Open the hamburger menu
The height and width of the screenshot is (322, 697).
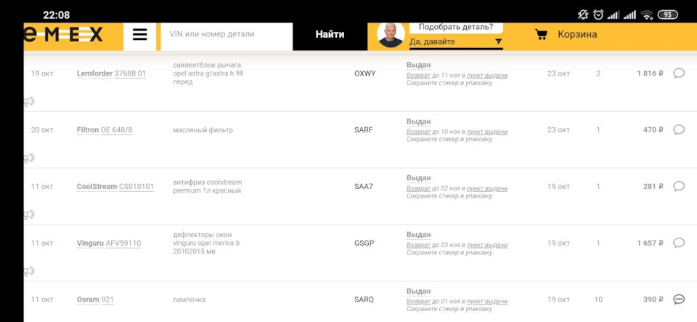coord(139,35)
